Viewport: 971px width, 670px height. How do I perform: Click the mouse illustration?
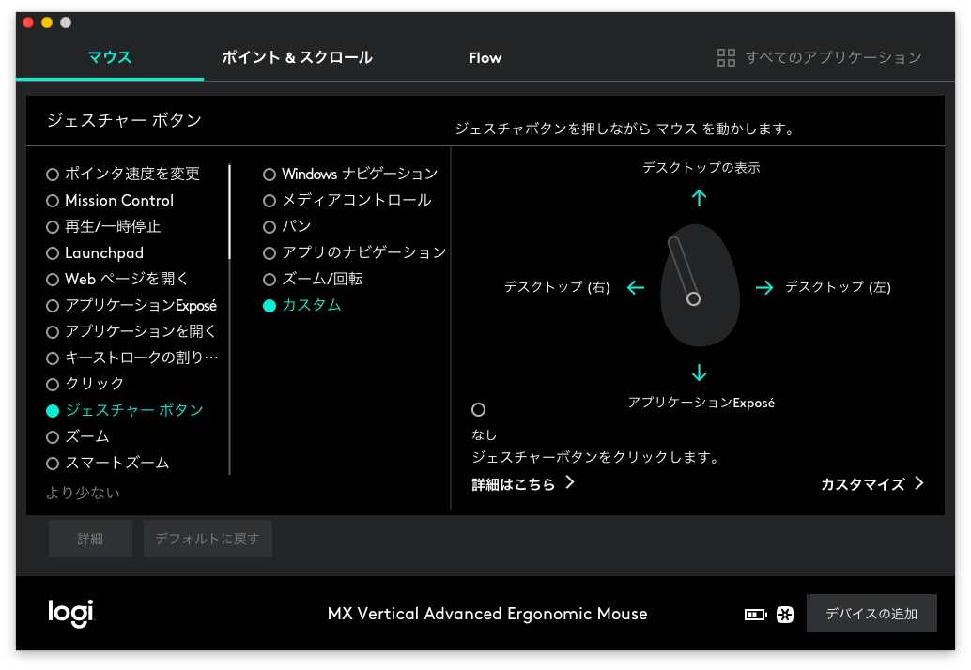click(700, 285)
